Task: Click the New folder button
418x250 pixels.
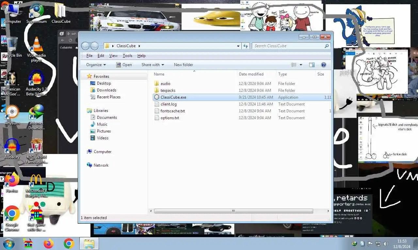Action: click(x=184, y=65)
